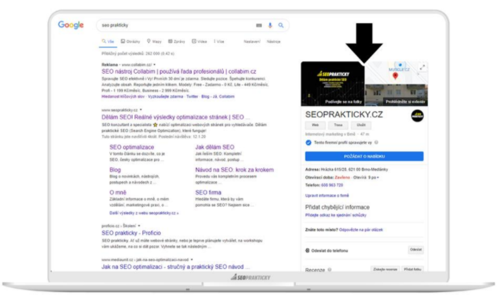Open dropdown arrow next to mediaunit.cz URL
This screenshot has width=504, height=298.
pos(192,259)
